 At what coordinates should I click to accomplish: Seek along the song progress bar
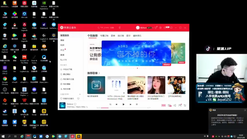[x=124, y=108]
